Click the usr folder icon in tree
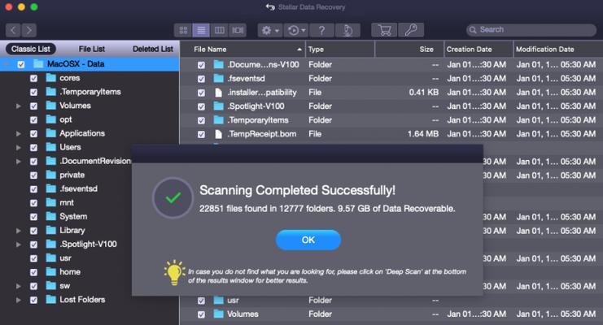This screenshot has height=325, width=603. pyautogui.click(x=50, y=258)
